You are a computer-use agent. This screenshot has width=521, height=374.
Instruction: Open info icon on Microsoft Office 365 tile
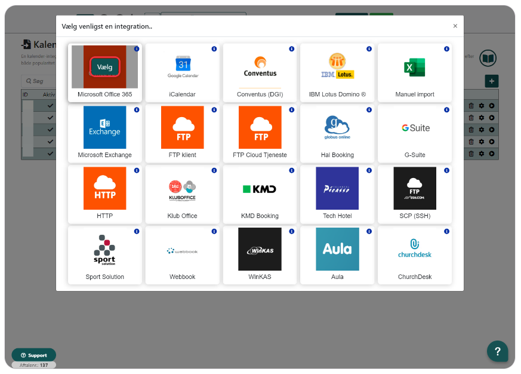click(x=137, y=49)
